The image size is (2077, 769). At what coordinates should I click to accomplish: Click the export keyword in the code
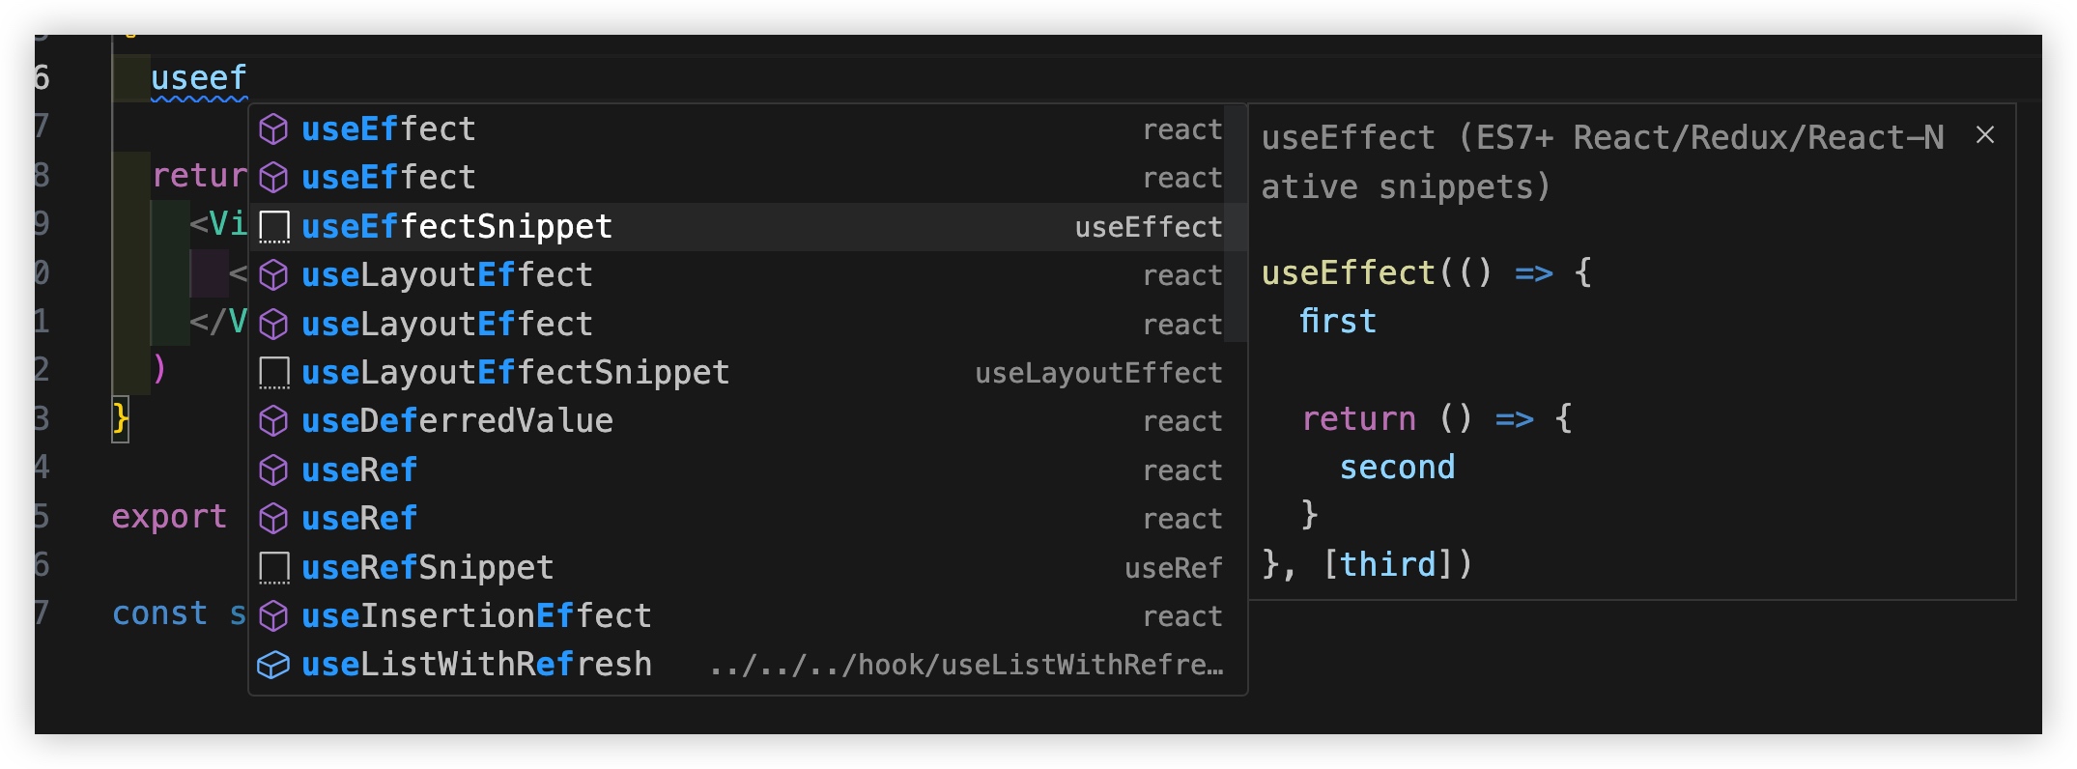(x=169, y=517)
